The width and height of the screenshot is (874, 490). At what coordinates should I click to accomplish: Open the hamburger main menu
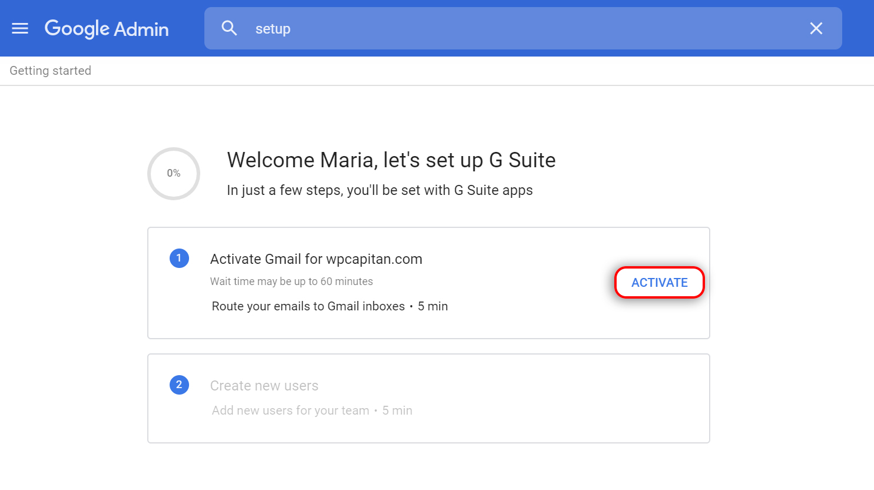(x=20, y=28)
